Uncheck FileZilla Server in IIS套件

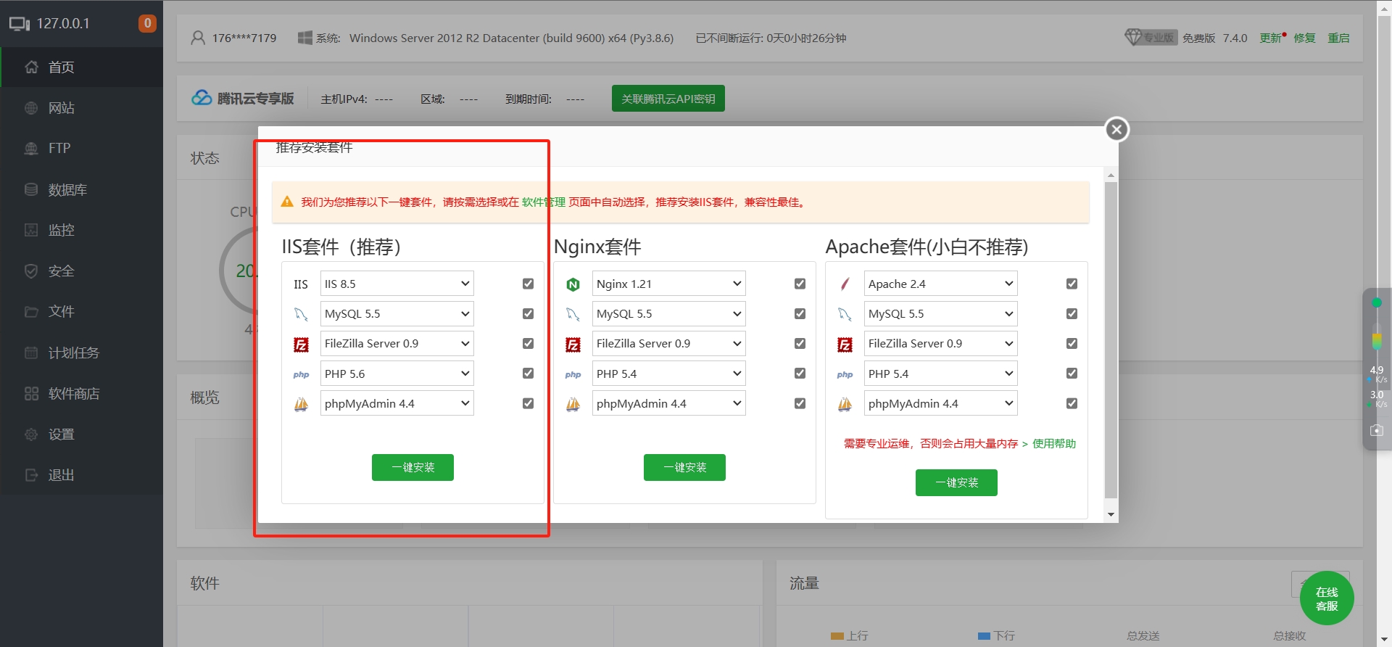click(528, 343)
